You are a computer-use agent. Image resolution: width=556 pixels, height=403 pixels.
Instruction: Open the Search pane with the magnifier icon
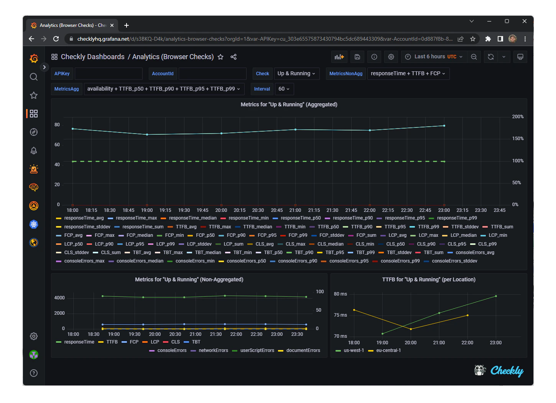pyautogui.click(x=34, y=77)
